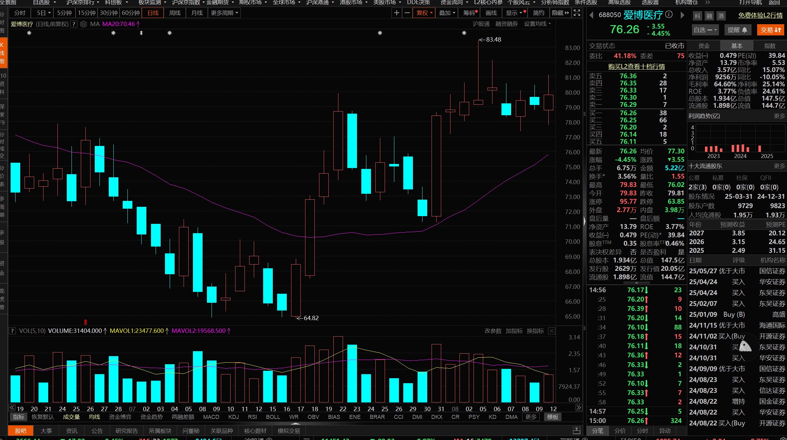Expand 更多 indicators list
The width and height of the screenshot is (787, 440).
click(x=531, y=417)
